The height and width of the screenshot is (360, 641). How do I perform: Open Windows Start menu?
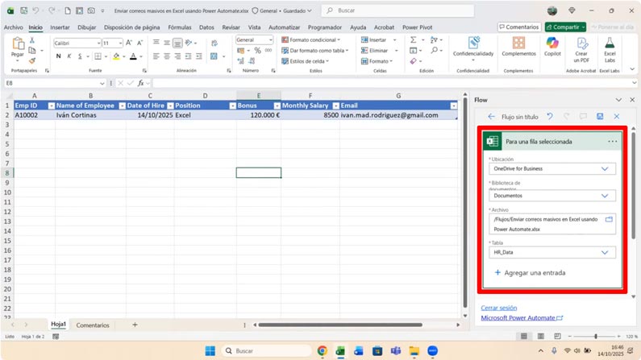210,350
